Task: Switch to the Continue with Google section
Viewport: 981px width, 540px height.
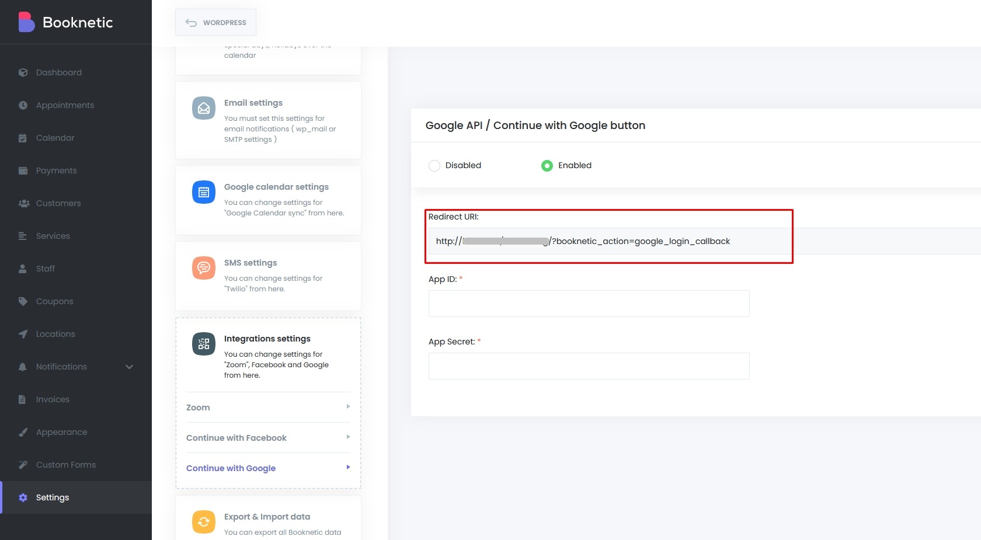Action: coord(267,468)
